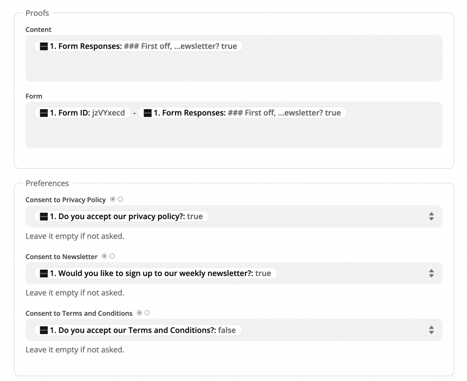Select second radio button beside Consent to Terms and Conditions
This screenshot has height=381, width=467.
(147, 313)
